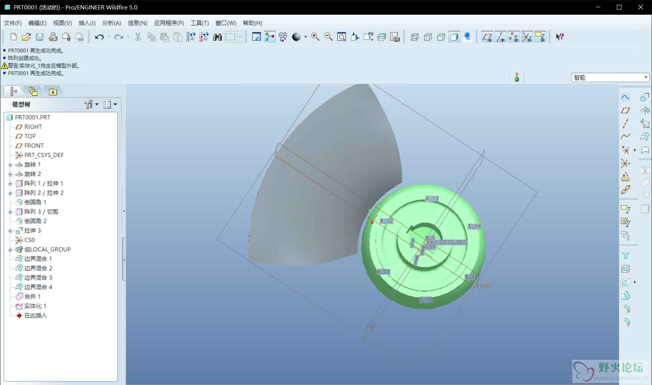Switch to the Favorites navigator tab
The height and width of the screenshot is (385, 652).
(53, 91)
